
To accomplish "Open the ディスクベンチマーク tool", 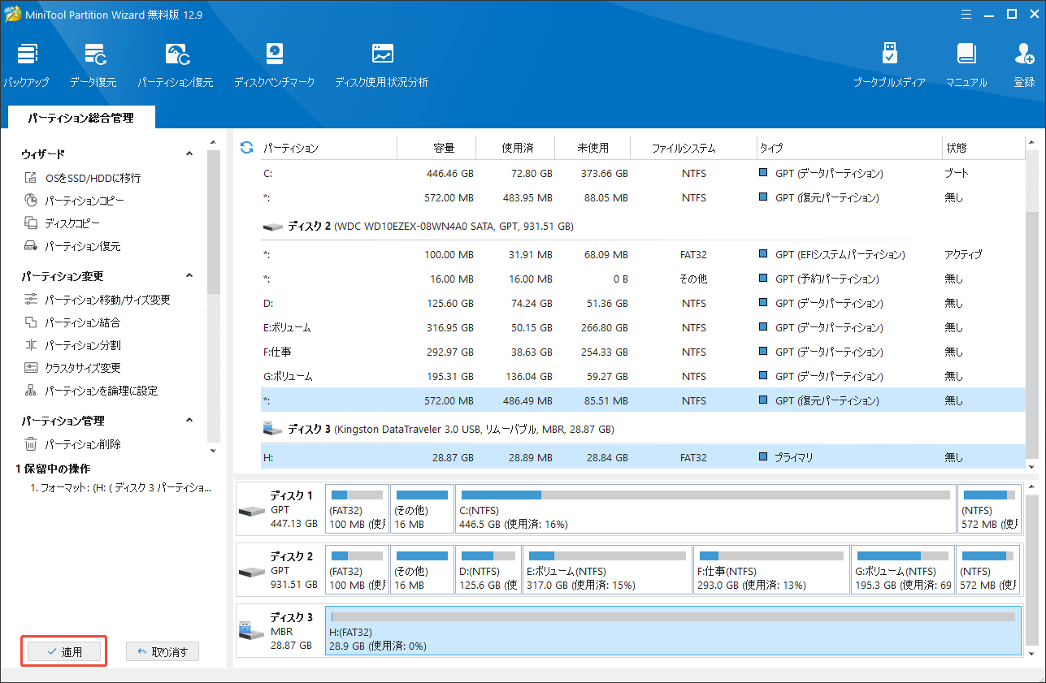I will 274,65.
